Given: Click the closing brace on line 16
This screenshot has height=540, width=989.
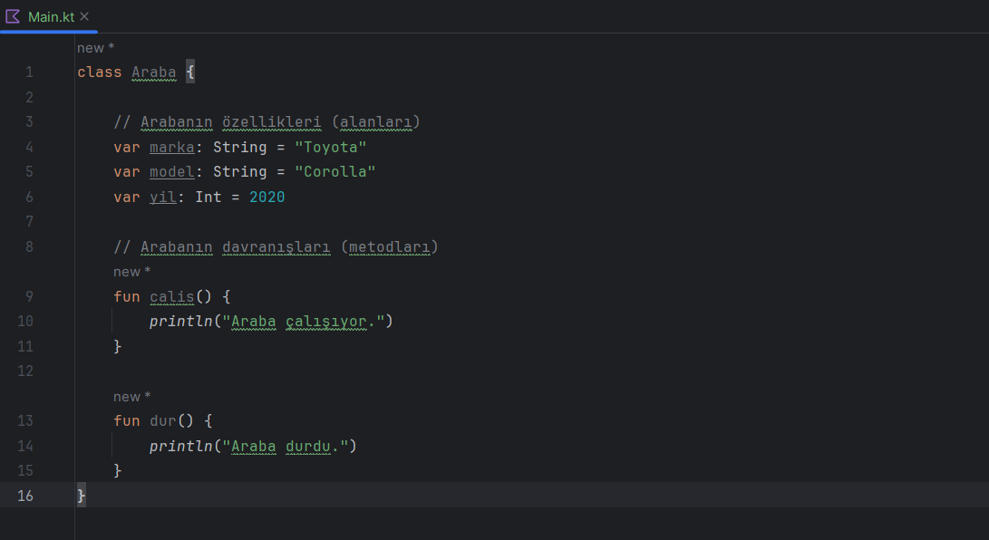Looking at the screenshot, I should coord(81,496).
